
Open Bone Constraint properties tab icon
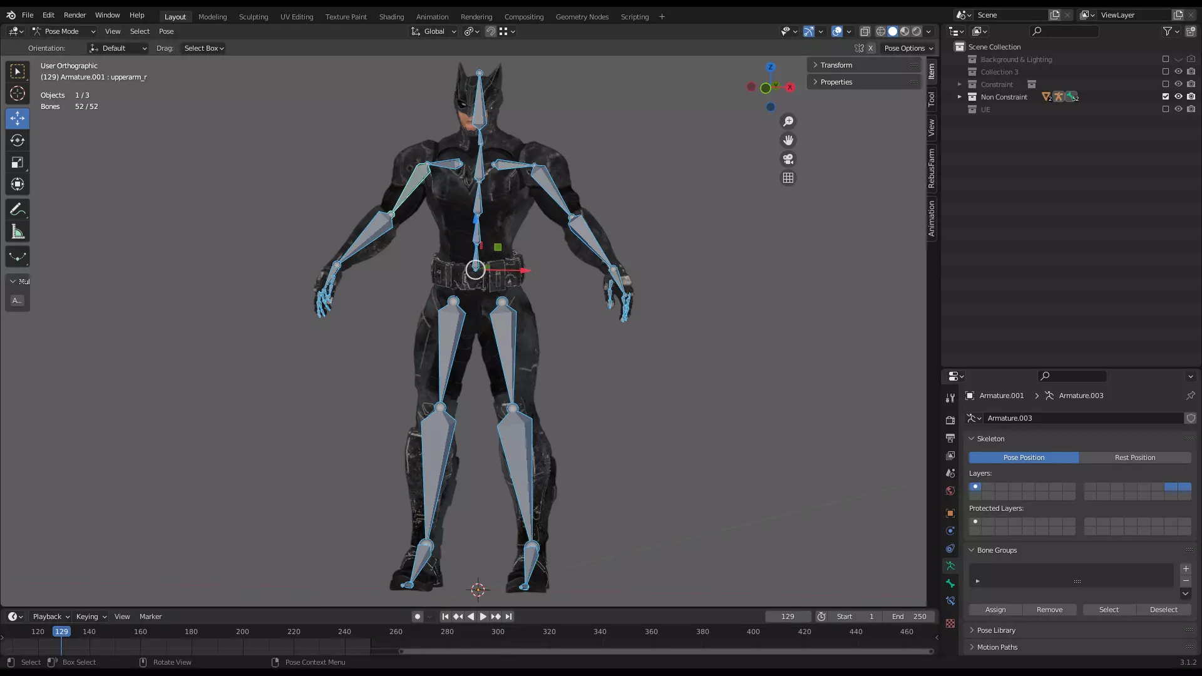pyautogui.click(x=950, y=601)
